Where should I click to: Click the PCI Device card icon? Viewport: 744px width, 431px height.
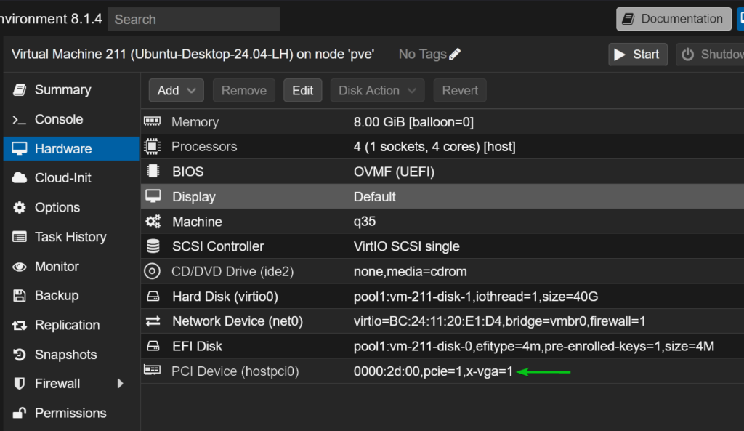pos(153,370)
